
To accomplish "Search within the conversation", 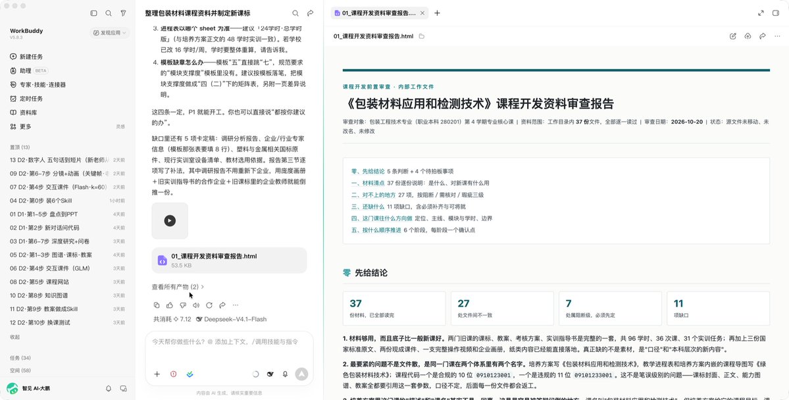I will coord(295,13).
